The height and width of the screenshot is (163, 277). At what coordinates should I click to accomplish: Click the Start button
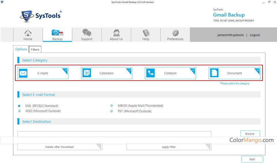pos(252,159)
